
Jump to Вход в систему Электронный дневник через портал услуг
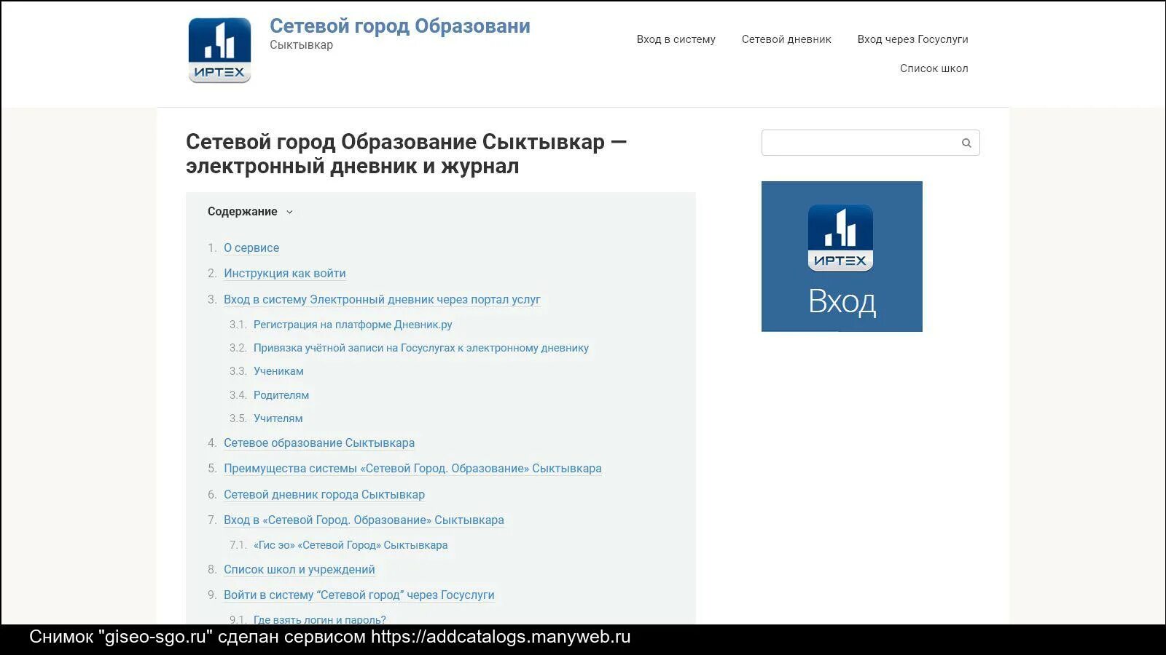click(x=382, y=299)
